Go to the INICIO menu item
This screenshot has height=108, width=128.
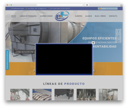click(14, 16)
